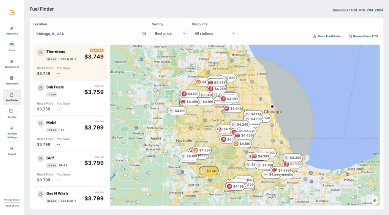
Task: Open the Statements page
Action: point(12,81)
